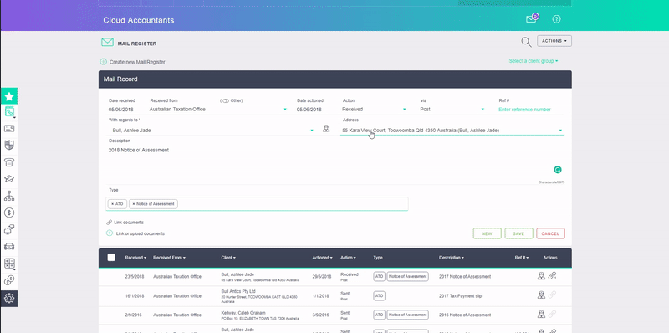Click the Ref # reference number field
This screenshot has height=333, width=669.
coord(530,110)
